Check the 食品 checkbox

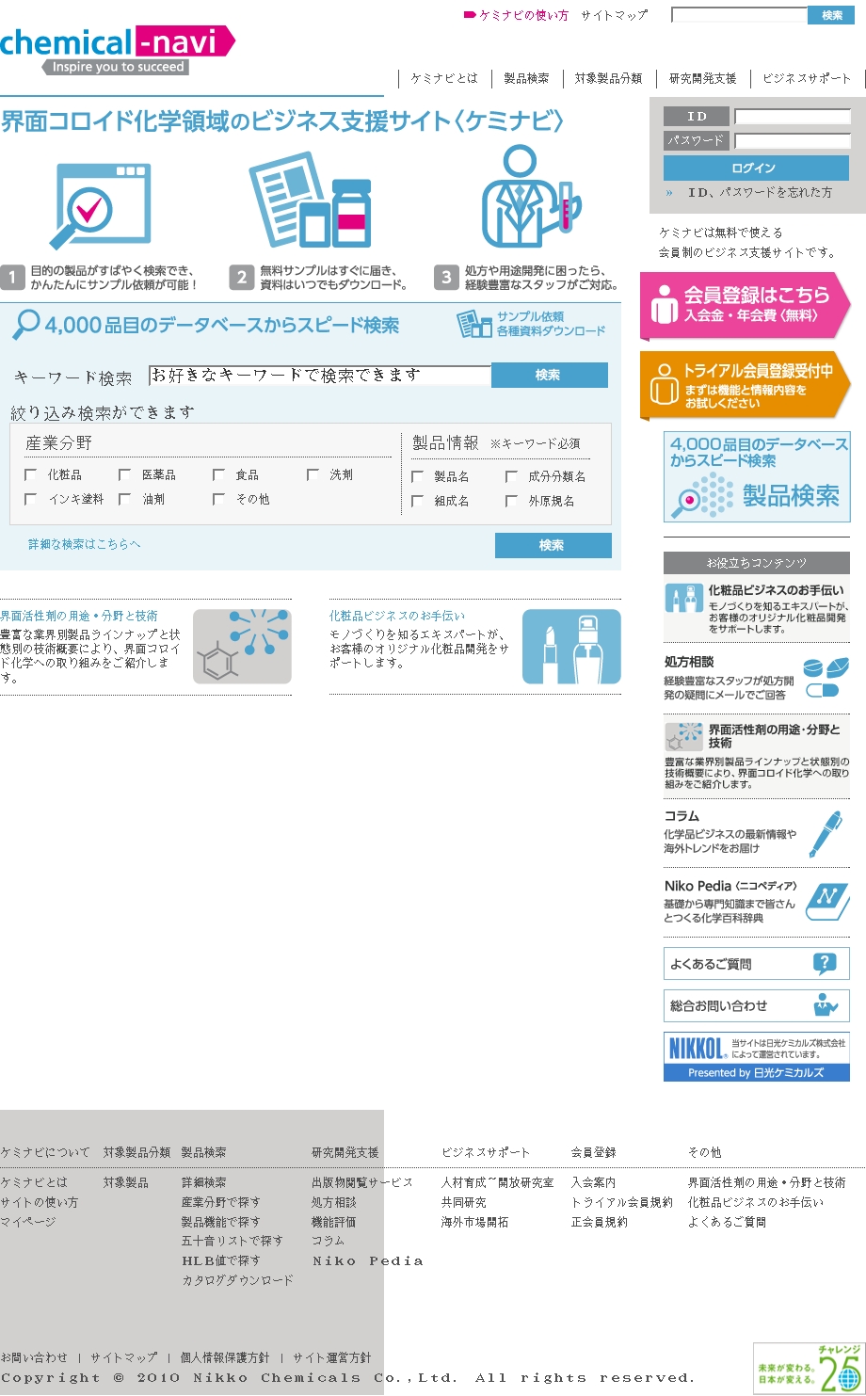click(x=219, y=474)
